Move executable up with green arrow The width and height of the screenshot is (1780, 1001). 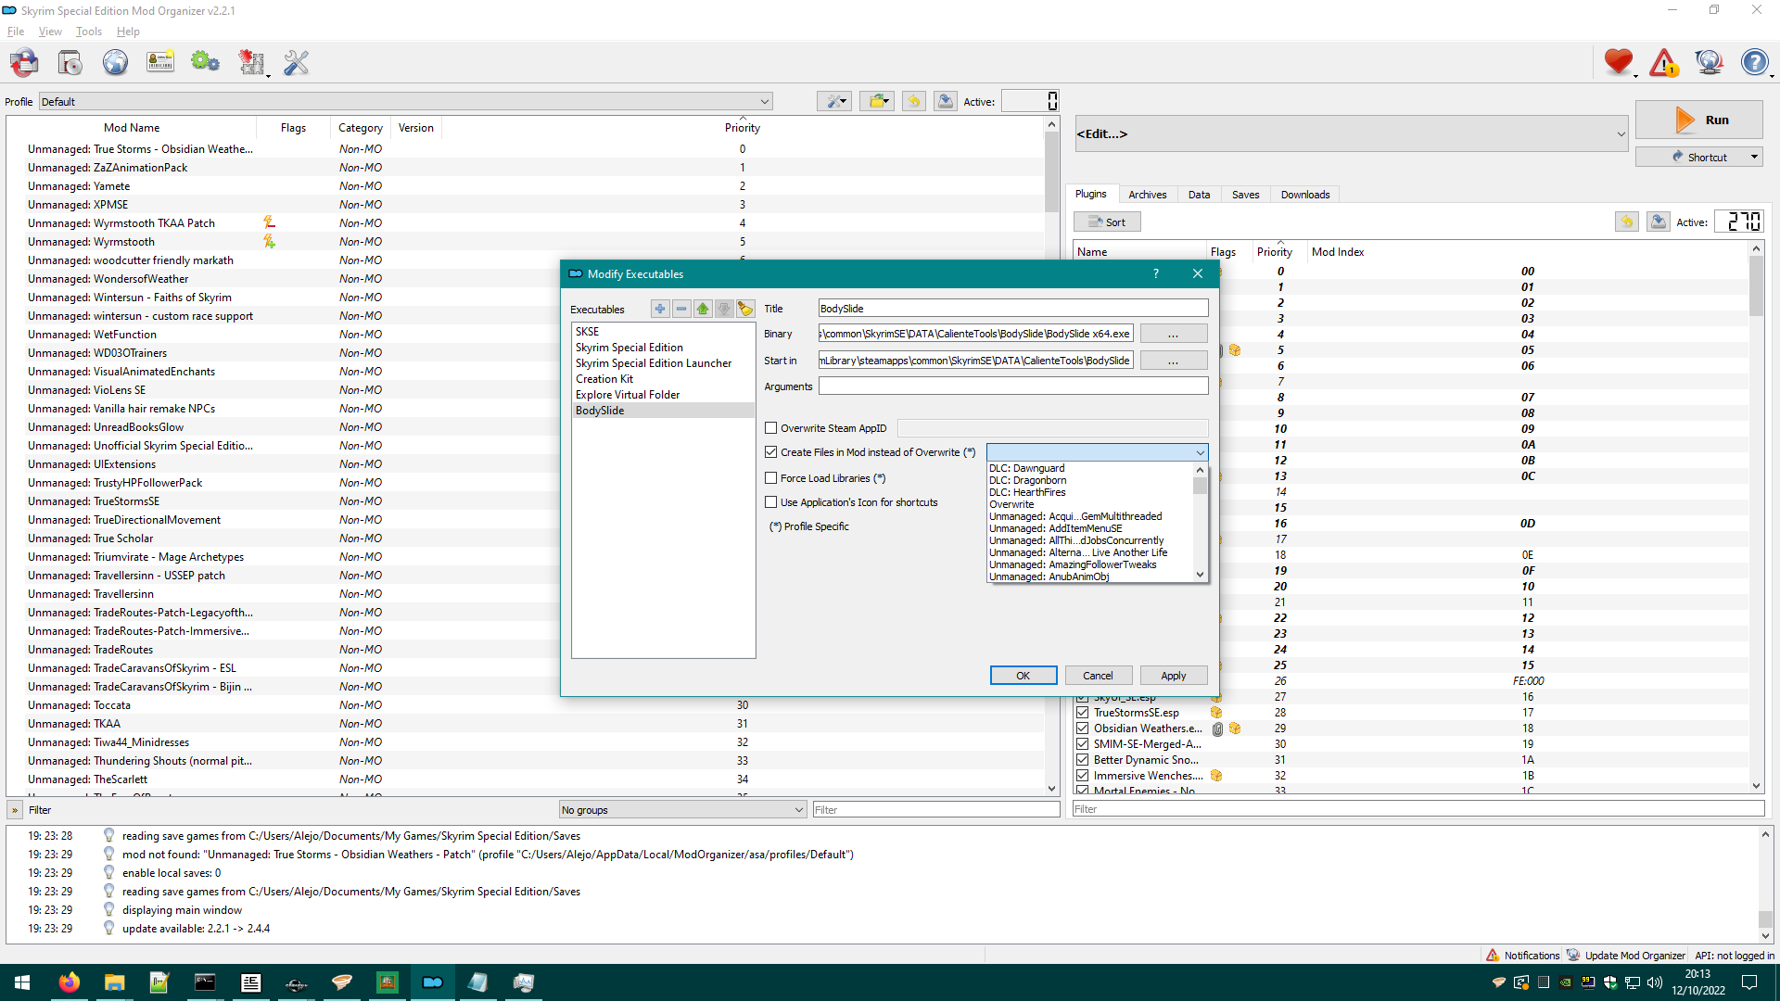(703, 309)
